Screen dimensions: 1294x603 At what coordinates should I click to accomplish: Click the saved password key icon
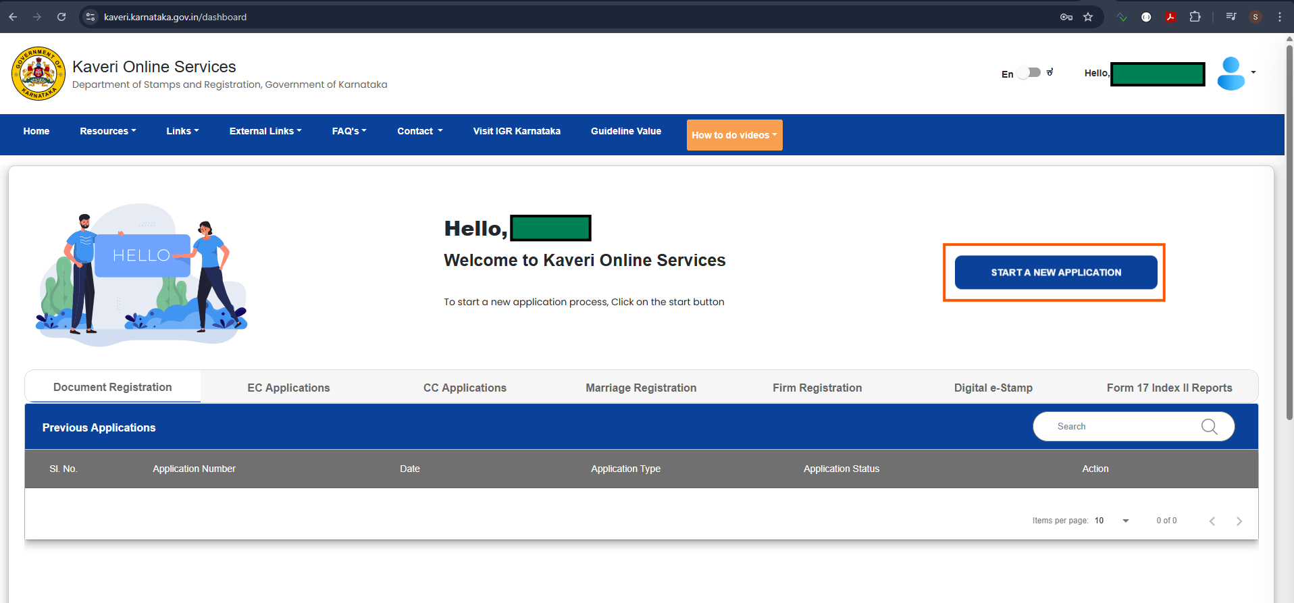[x=1066, y=17]
